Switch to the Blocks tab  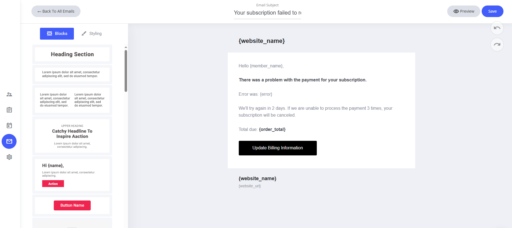[57, 34]
